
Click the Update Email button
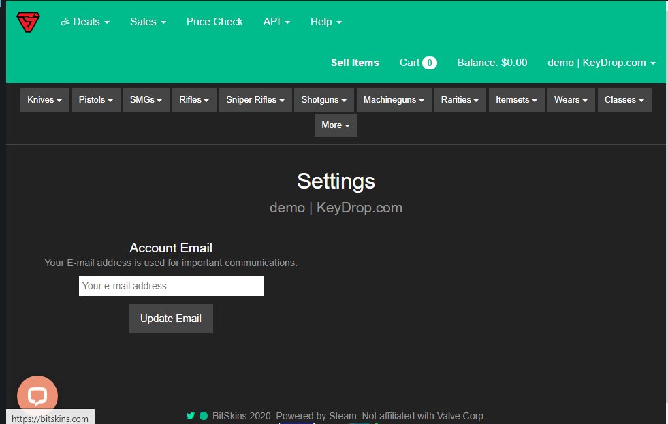pyautogui.click(x=172, y=319)
